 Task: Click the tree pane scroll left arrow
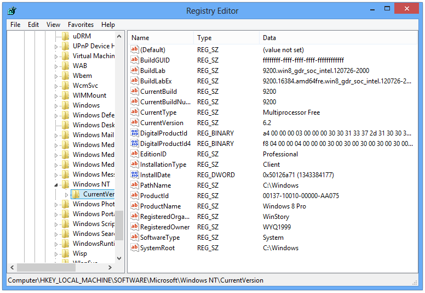click(x=12, y=267)
